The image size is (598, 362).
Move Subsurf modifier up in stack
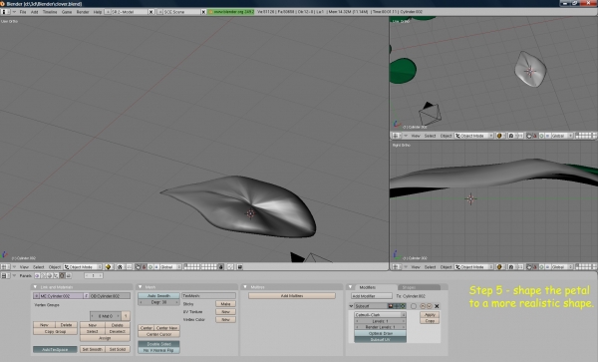(x=423, y=306)
